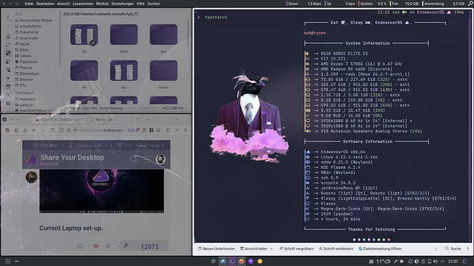Viewport: 474px width, 266px height.
Task: Open the Dolphin sidebar search icon
Action: 8,95
